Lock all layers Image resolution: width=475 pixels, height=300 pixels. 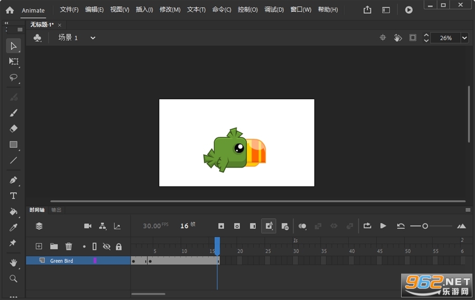click(119, 247)
